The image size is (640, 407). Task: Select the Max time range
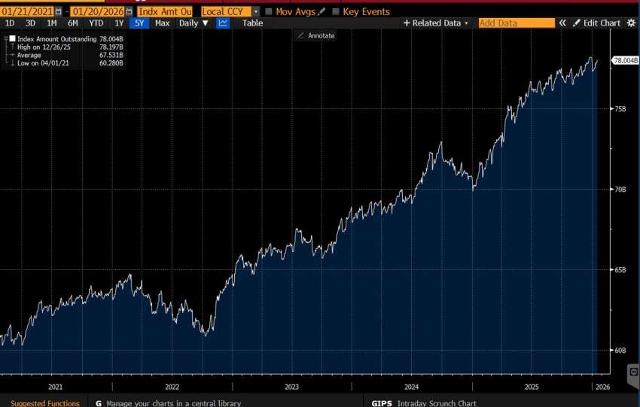[162, 23]
